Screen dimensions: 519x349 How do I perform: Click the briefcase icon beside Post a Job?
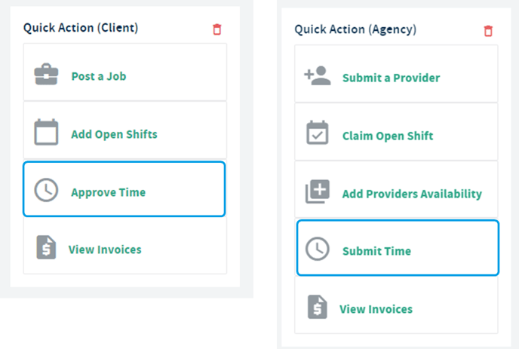(46, 75)
